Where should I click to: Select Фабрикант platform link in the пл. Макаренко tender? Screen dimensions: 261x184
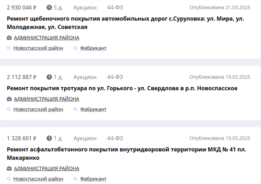click(93, 179)
